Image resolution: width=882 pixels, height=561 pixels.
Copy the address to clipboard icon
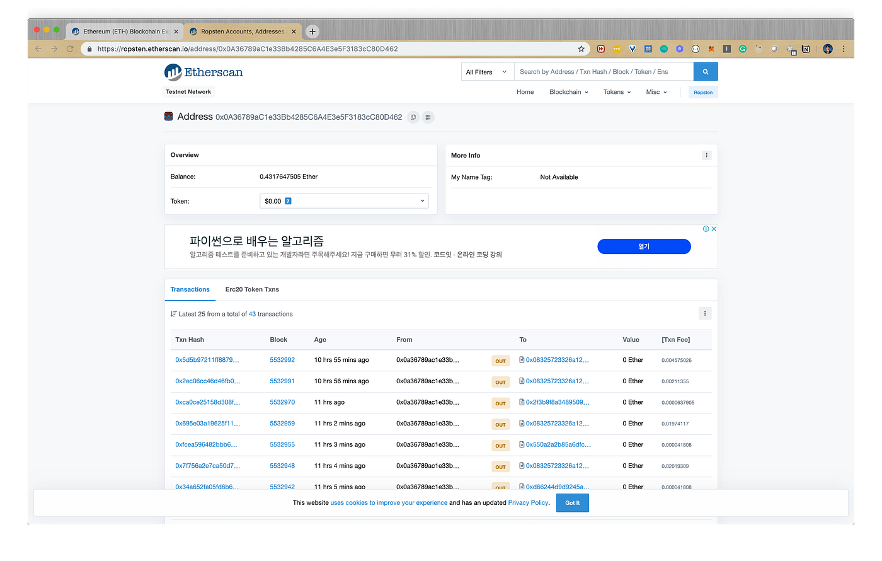(x=413, y=117)
